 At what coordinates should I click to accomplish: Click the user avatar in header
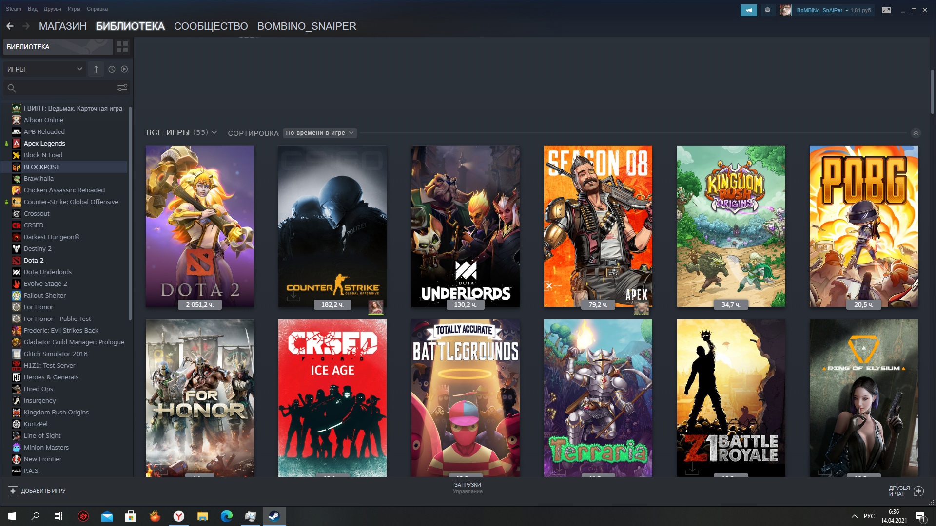point(785,10)
